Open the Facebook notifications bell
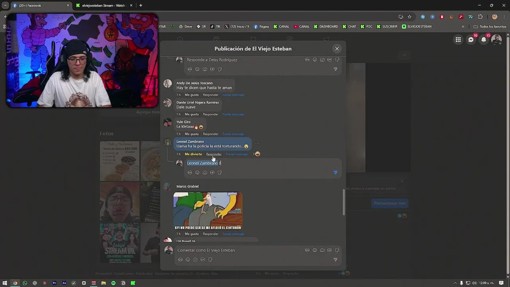The width and height of the screenshot is (510, 287). pos(484,39)
